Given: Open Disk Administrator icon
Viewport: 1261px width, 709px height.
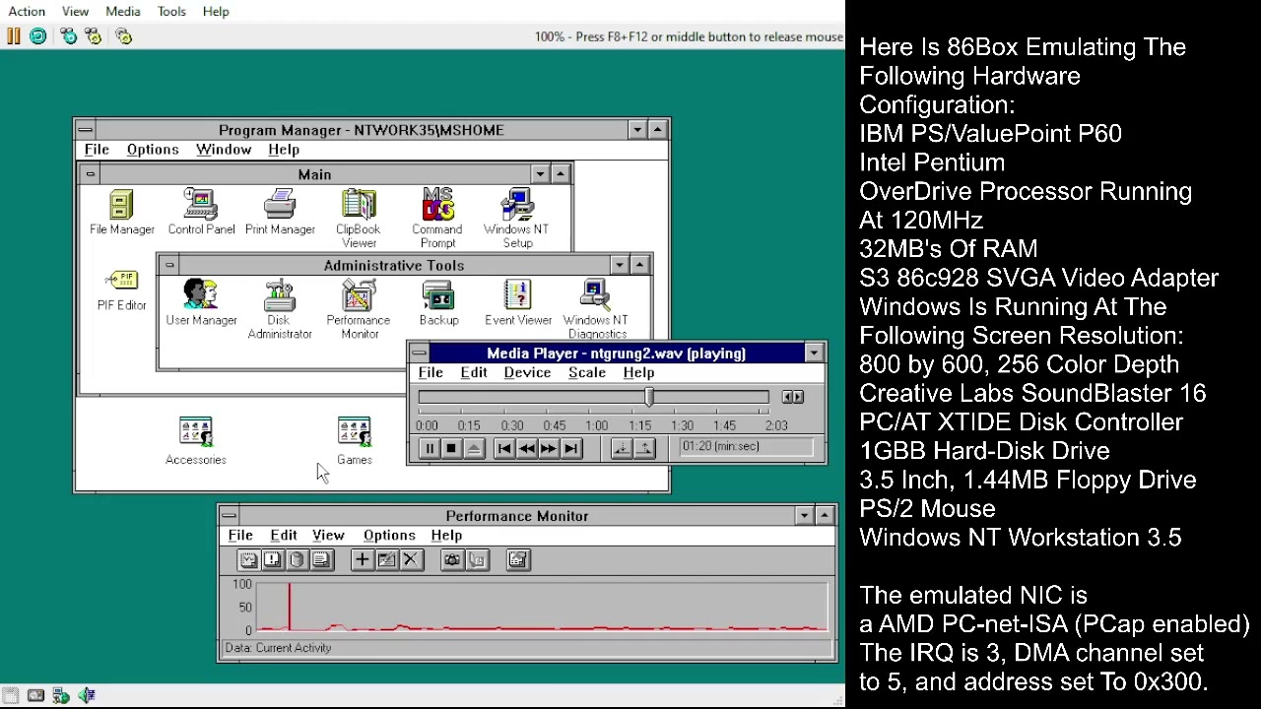Looking at the screenshot, I should [x=280, y=309].
